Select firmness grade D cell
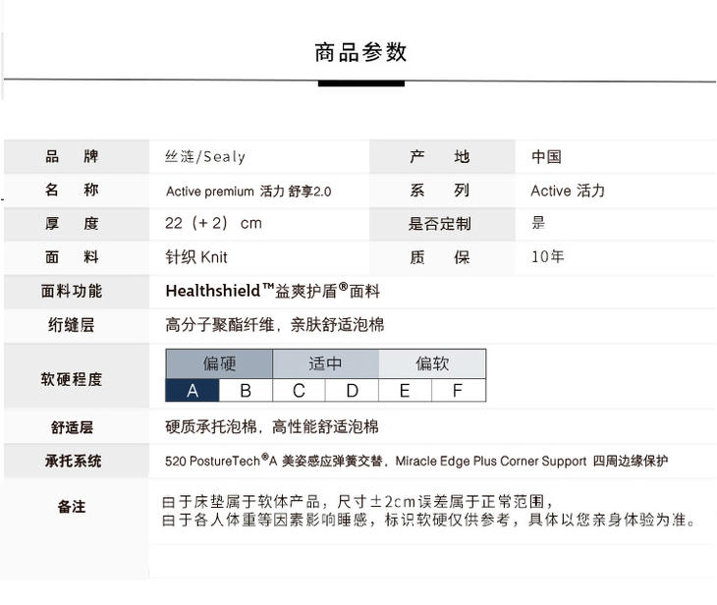This screenshot has width=717, height=605. 352,391
